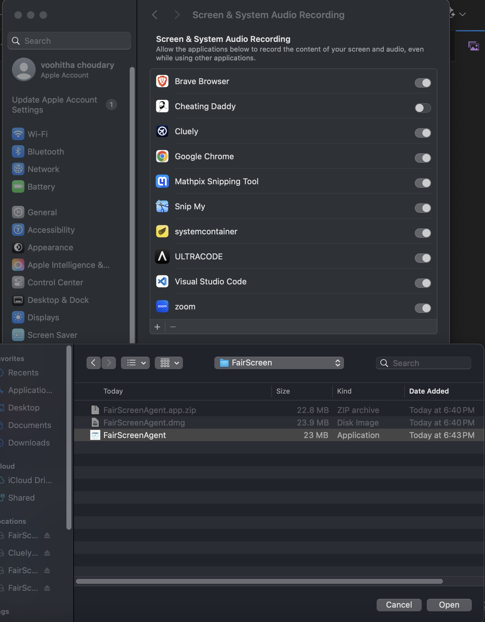
Task: Toggle systemcontainer screen recording permission
Action: (x=423, y=233)
